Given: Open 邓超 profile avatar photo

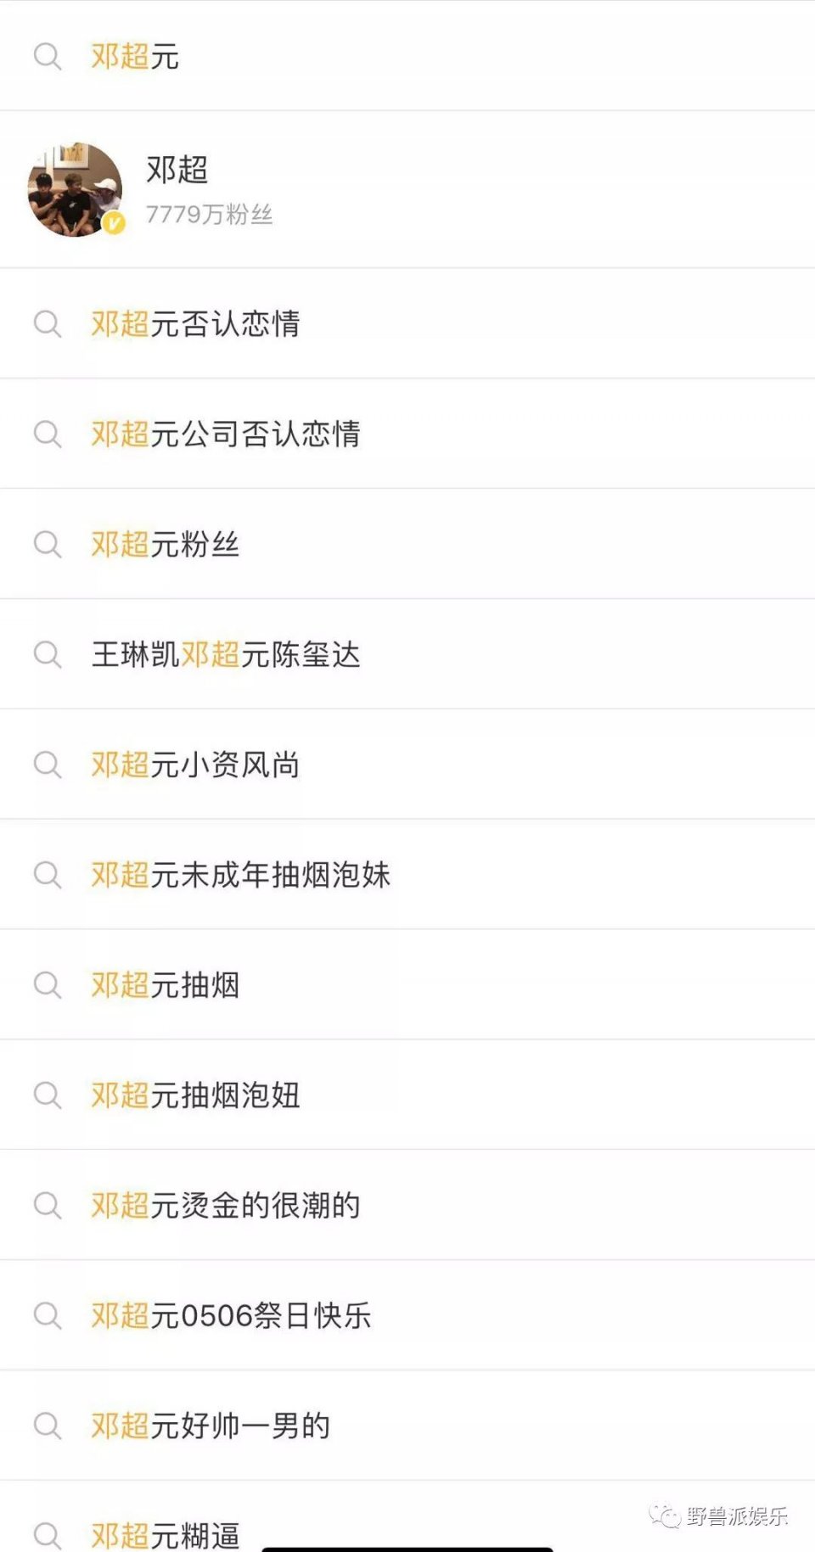Looking at the screenshot, I should 76,189.
